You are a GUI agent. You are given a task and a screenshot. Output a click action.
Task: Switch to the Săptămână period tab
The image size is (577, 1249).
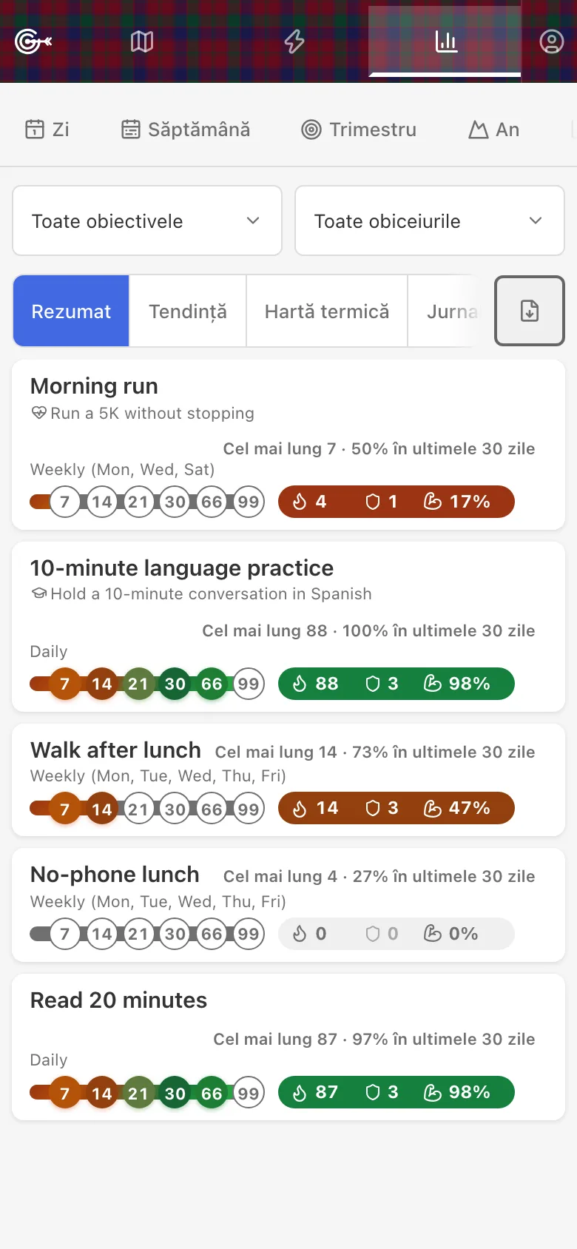click(186, 129)
